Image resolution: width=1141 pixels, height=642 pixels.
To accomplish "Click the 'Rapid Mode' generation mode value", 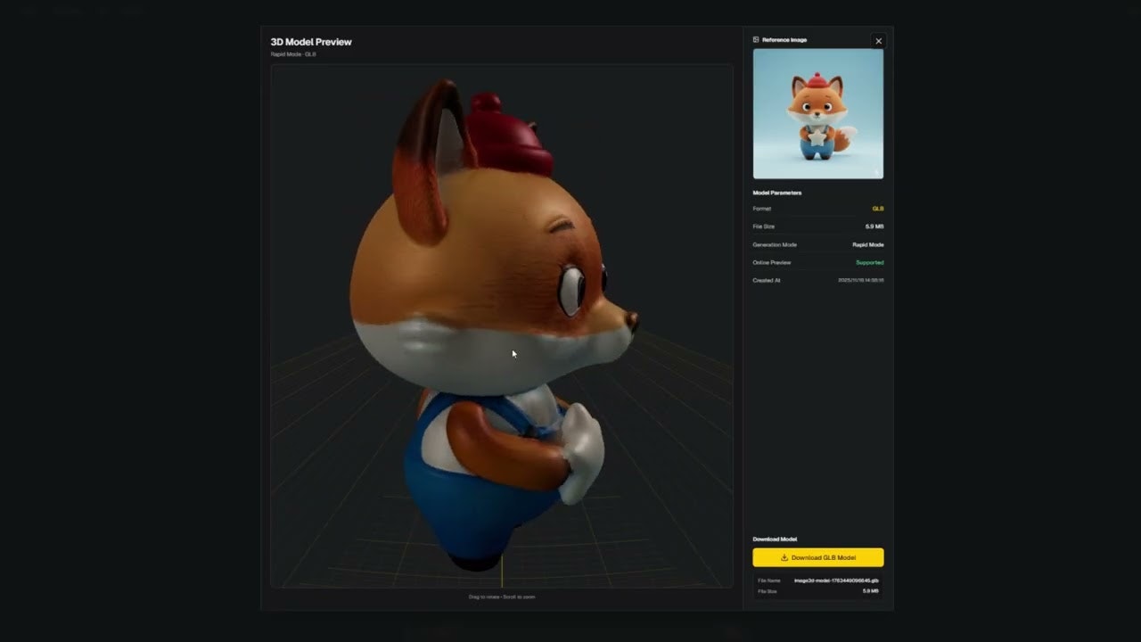I will point(868,244).
